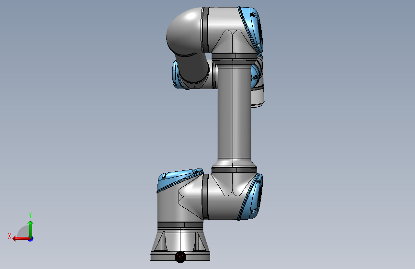Click the red X axis arrow on triad
415x269 pixels.
pyautogui.click(x=21, y=238)
